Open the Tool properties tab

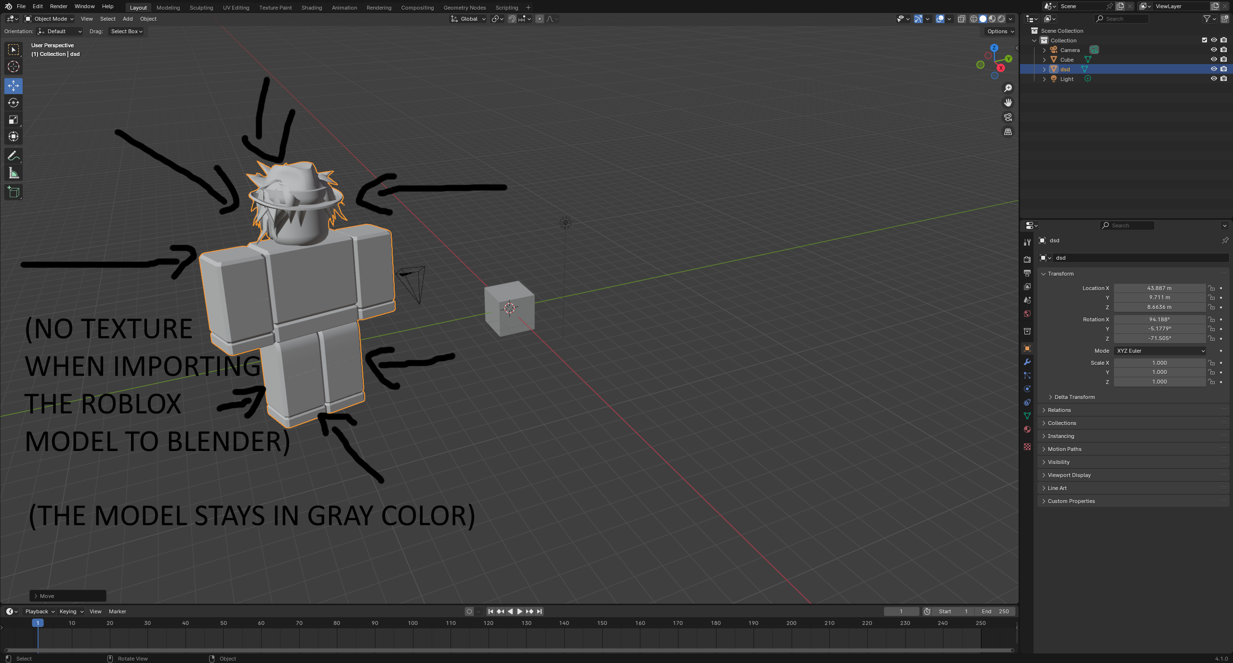click(1027, 242)
